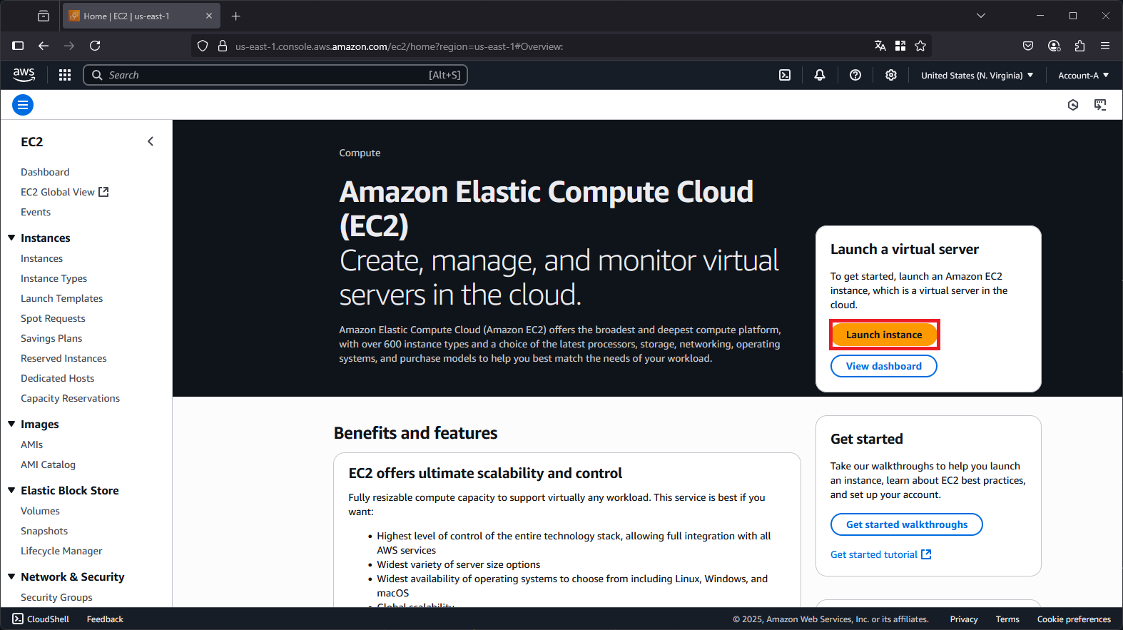
Task: Open Savings Plans in the sidebar
Action: pyautogui.click(x=51, y=338)
